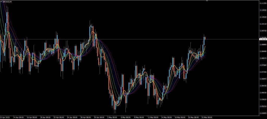Click the 2.08885 price scale value
The height and width of the screenshot is (119, 267).
[263, 45]
